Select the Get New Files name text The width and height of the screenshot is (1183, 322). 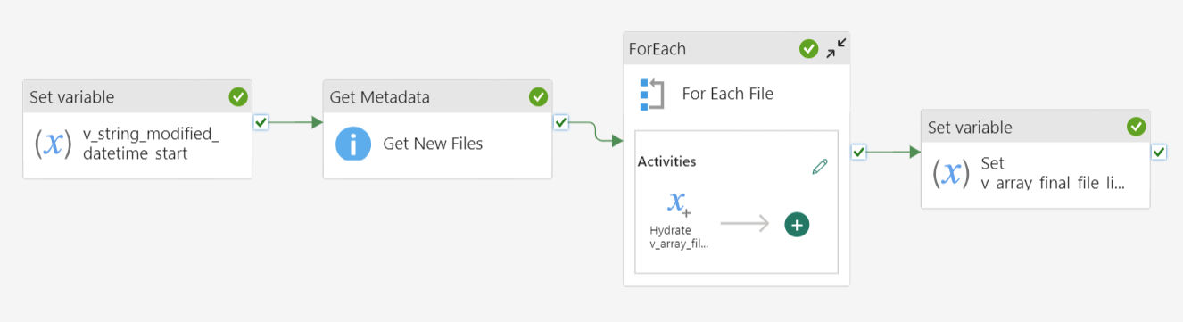click(x=433, y=144)
